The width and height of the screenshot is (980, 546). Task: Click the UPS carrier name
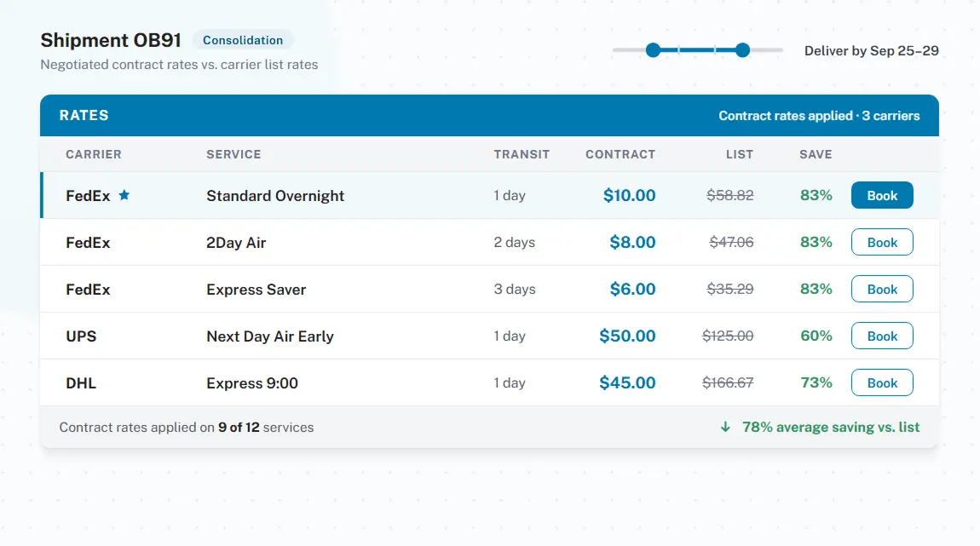click(81, 336)
